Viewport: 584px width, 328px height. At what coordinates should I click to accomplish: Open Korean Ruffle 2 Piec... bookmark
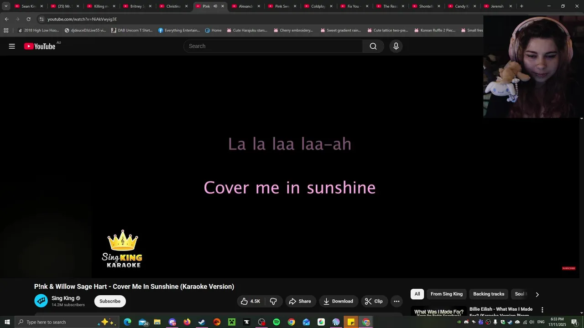tap(434, 31)
